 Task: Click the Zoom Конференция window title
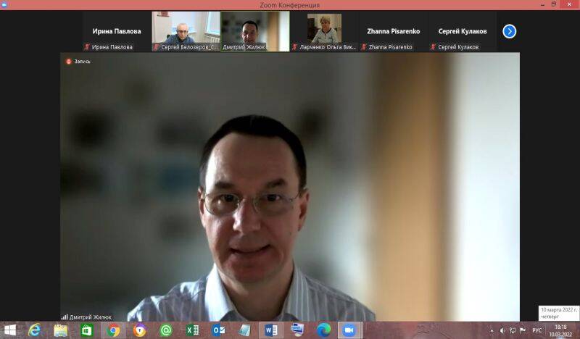[289, 5]
